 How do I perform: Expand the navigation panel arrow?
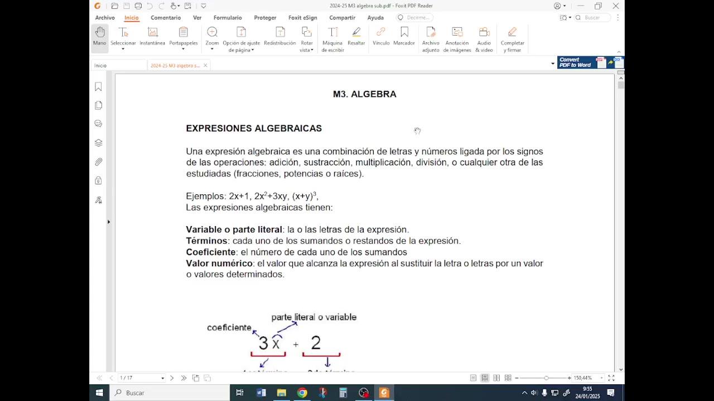click(x=108, y=222)
